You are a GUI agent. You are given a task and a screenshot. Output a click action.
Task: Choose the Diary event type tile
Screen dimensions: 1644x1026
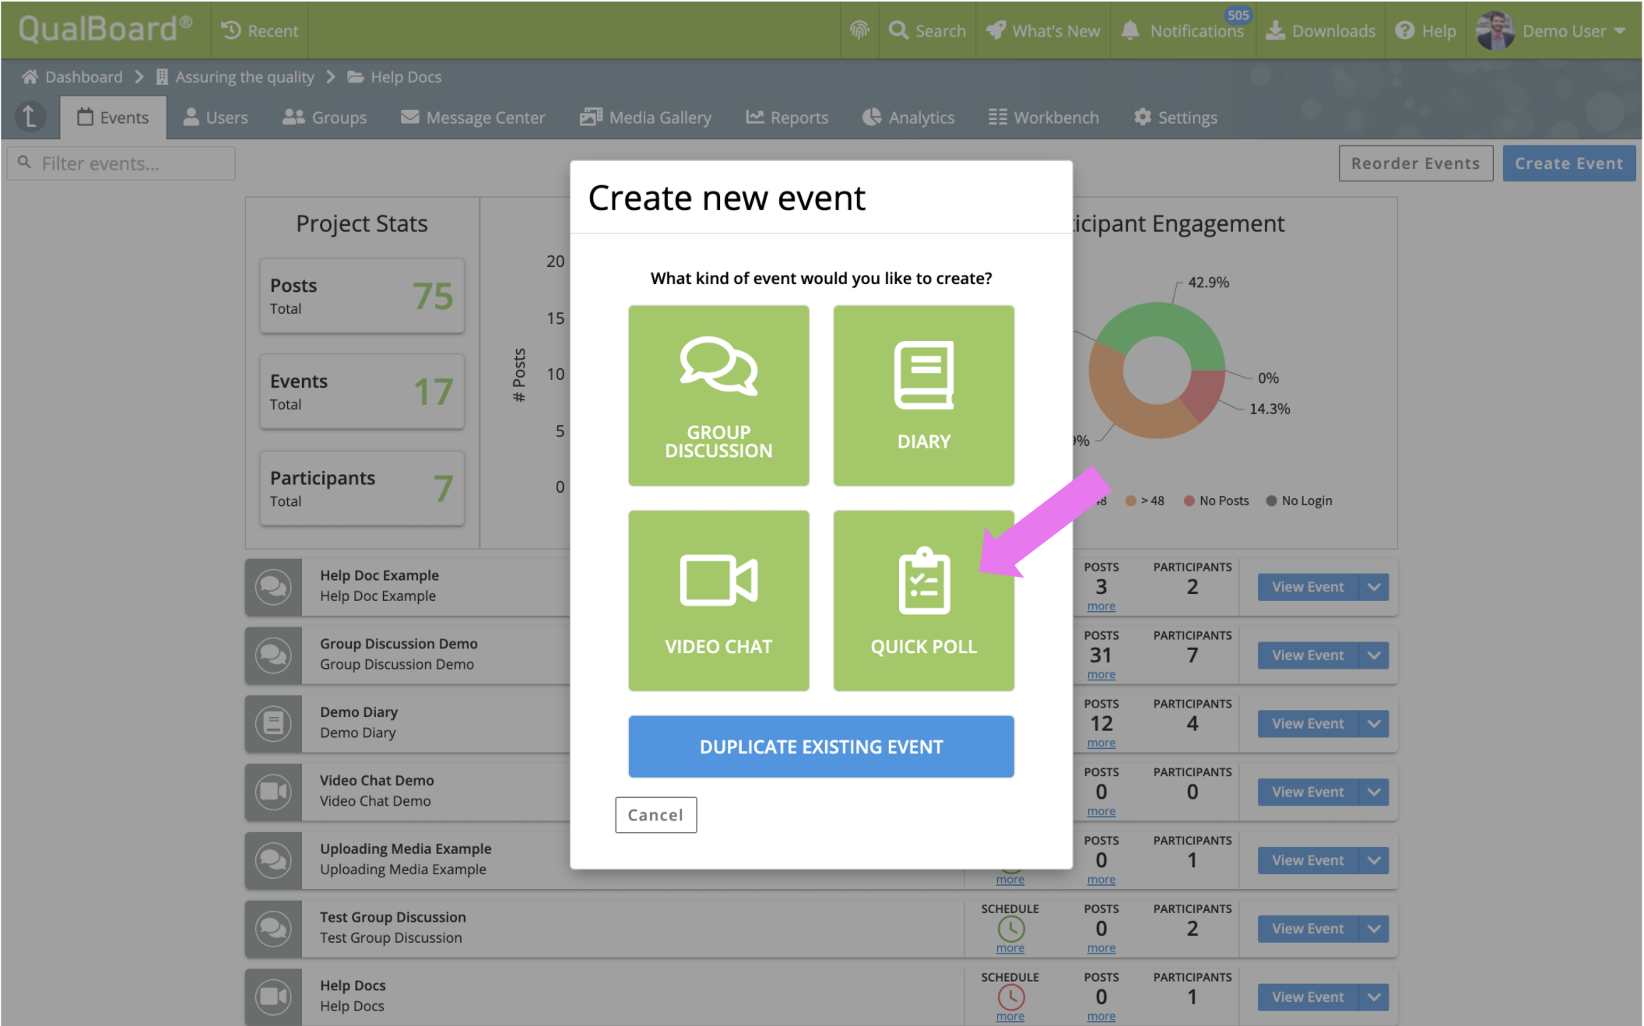[x=923, y=395]
